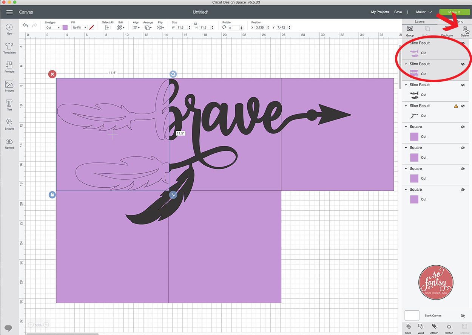The image size is (472, 335).
Task: Toggle the size aspect ratio lock
Action: tap(196, 23)
